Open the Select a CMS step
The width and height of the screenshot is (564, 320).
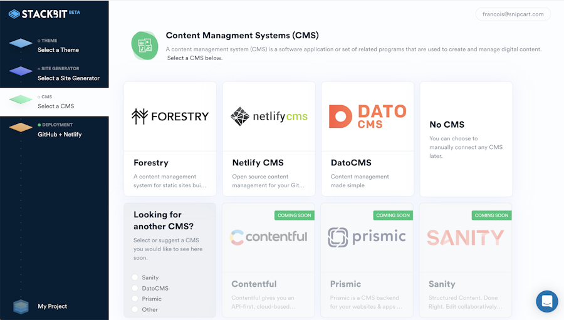56,106
